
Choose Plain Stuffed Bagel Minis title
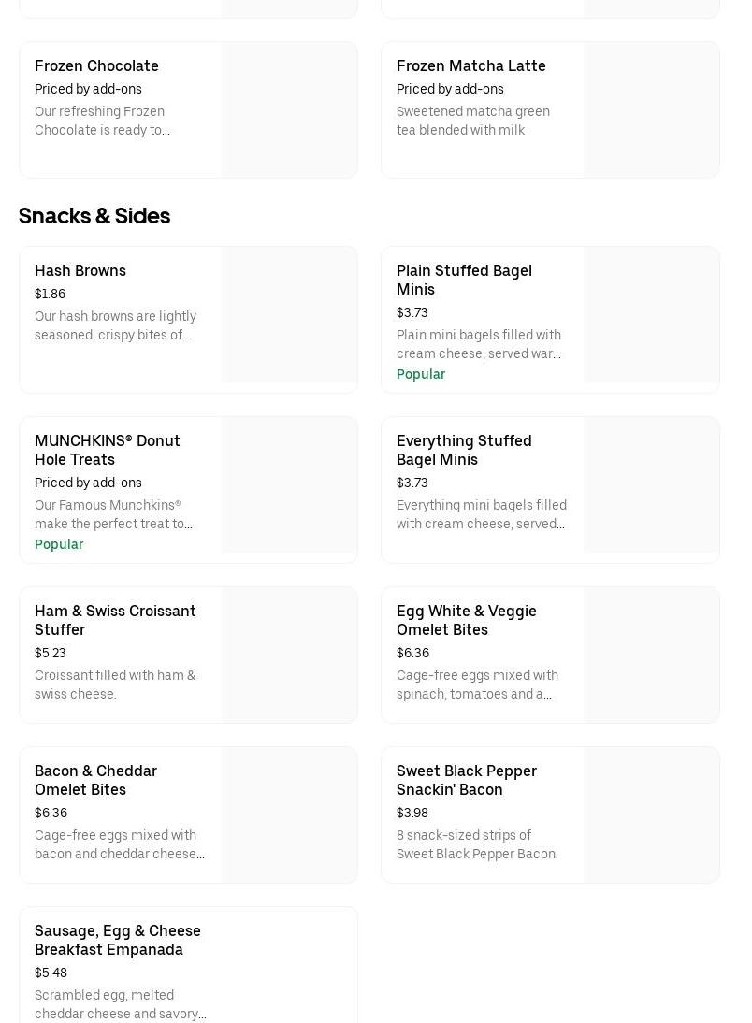tap(464, 280)
